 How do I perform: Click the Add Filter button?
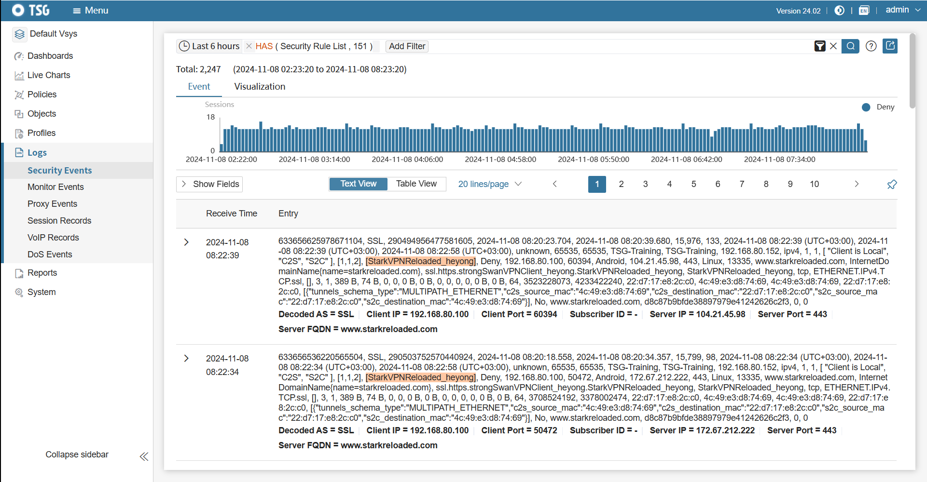click(407, 46)
